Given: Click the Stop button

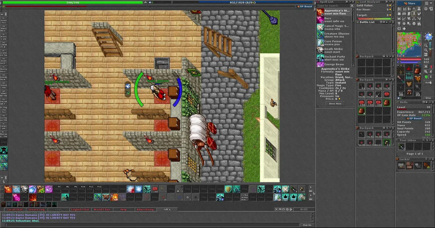Looking at the screenshot, I should pyautogui.click(x=428, y=98).
